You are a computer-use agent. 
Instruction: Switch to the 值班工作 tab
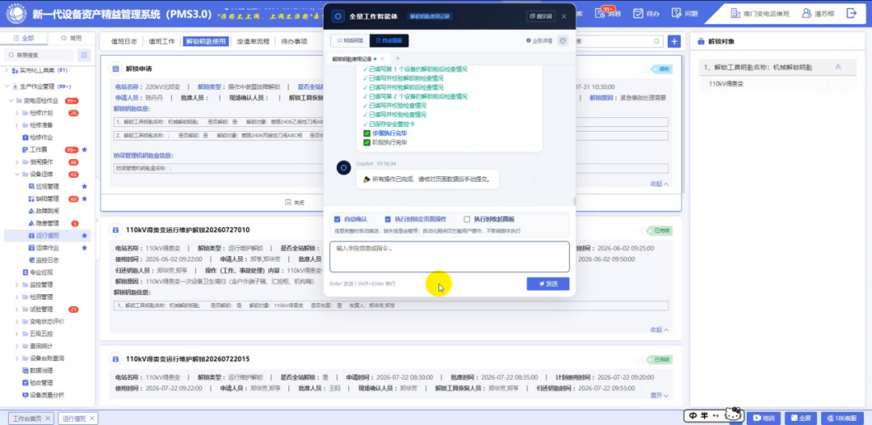[x=161, y=41]
